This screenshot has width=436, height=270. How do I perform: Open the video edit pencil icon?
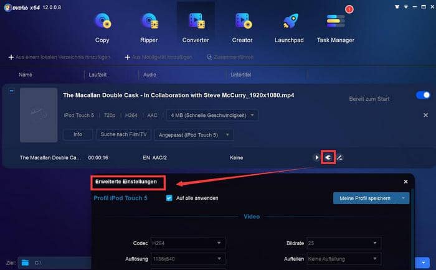340,157
